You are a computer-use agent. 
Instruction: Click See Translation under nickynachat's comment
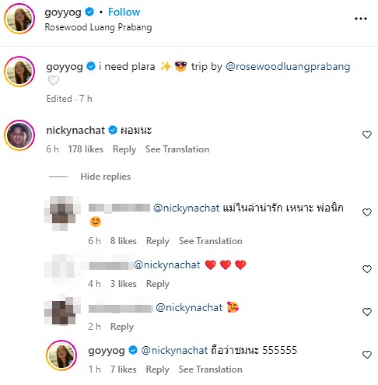point(177,149)
